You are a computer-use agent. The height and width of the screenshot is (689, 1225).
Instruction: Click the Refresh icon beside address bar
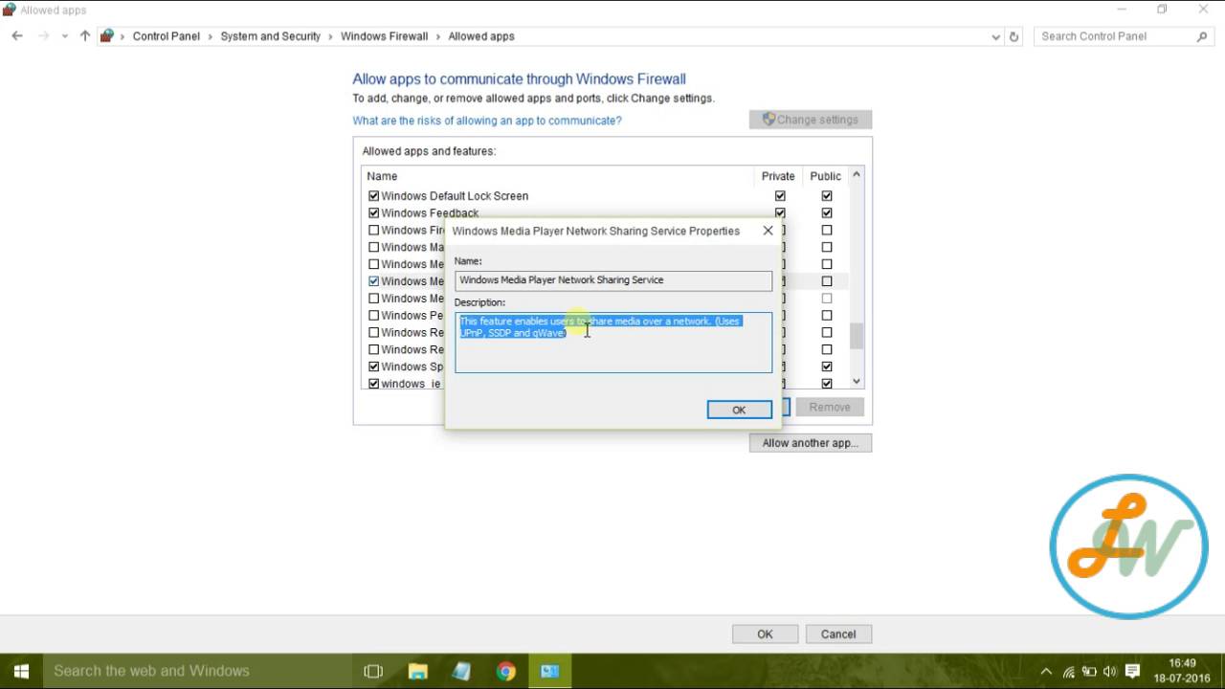1014,36
